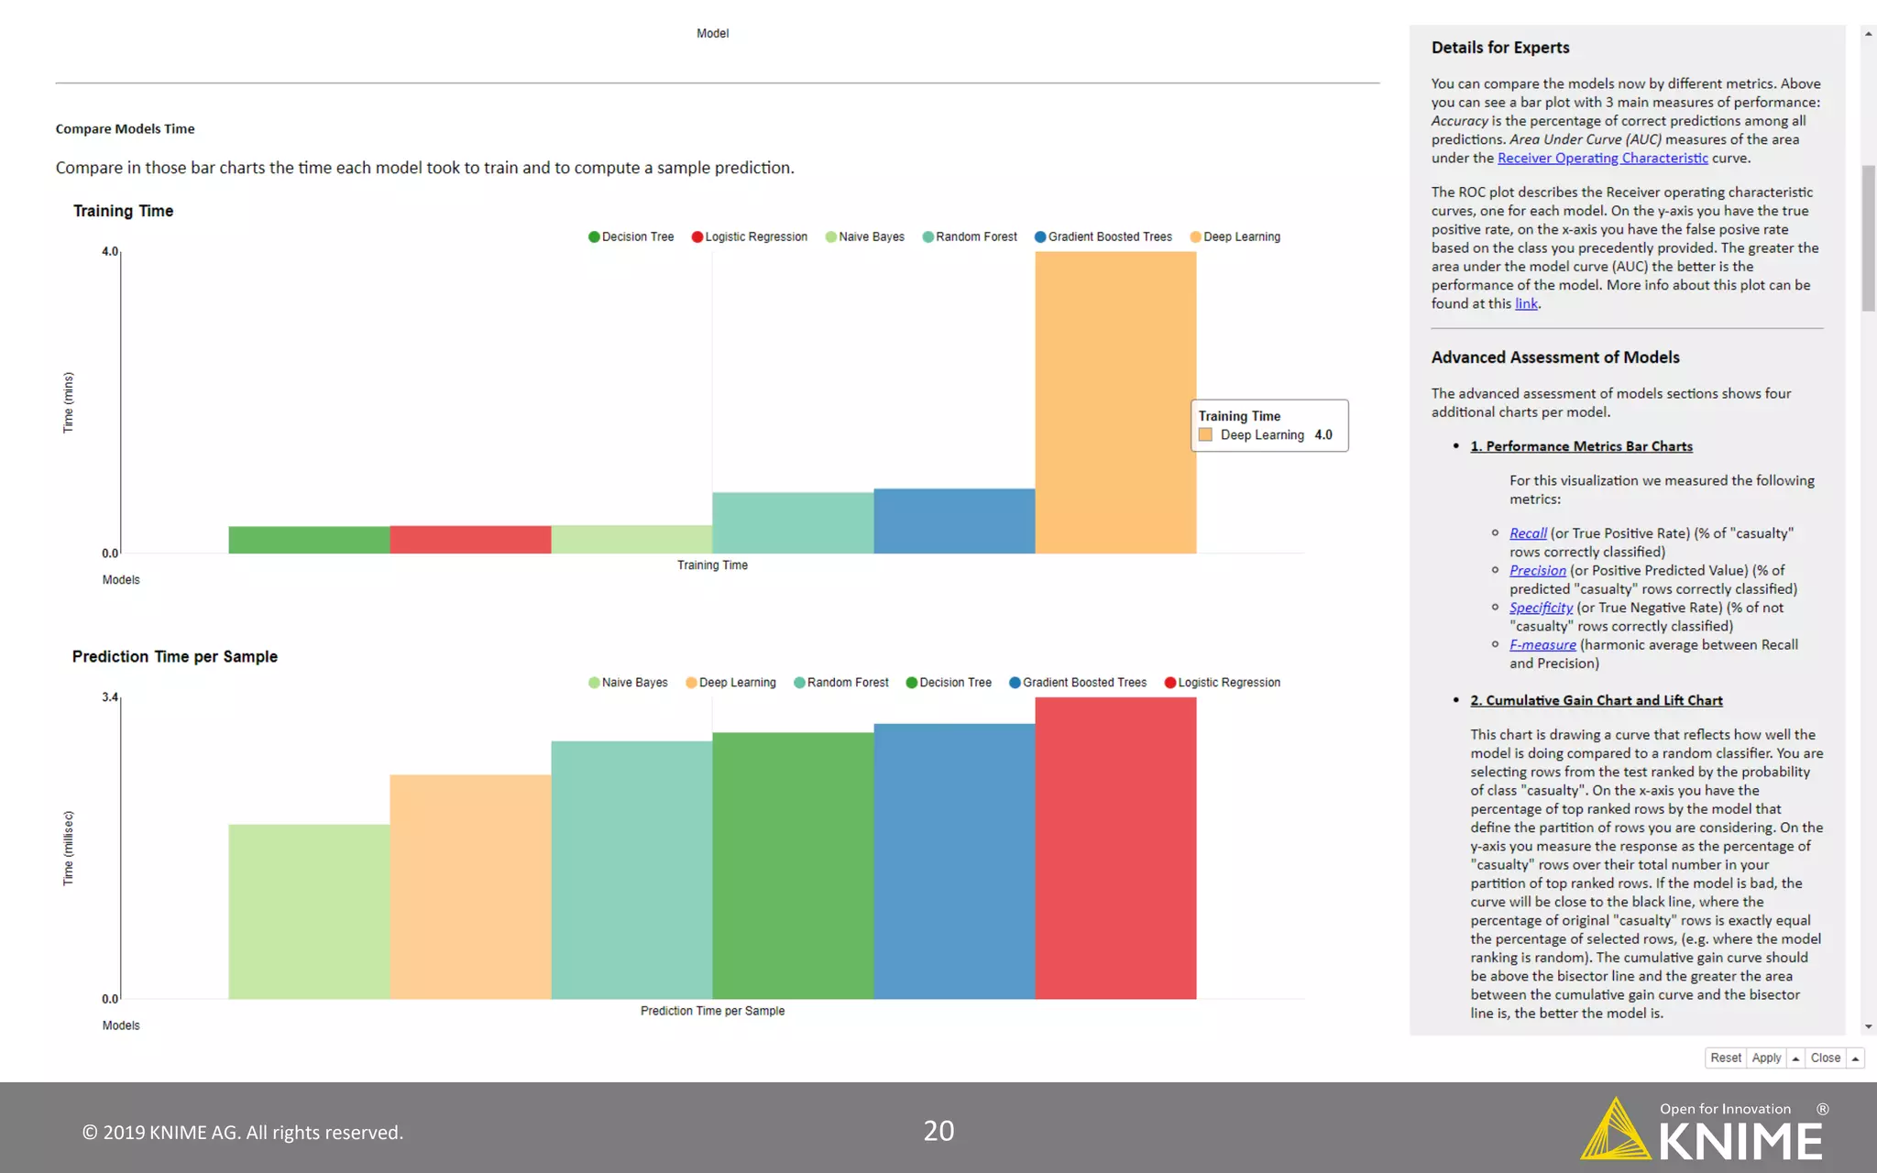1877x1173 pixels.
Task: Click scrollbar down arrow in details panel
Action: point(1868,1027)
